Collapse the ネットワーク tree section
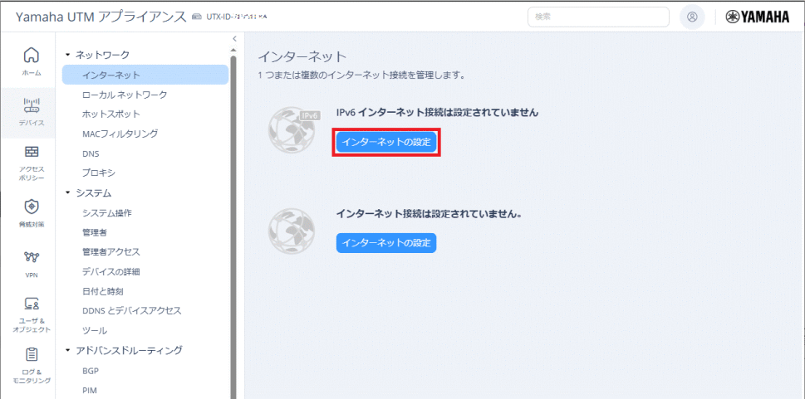Screen dimensions: 805x399 click(68, 55)
